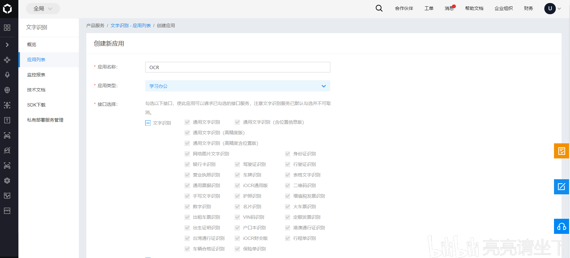Viewport: 570px width, 258px height.
Task: Click the 合作伙伴 top link
Action: pyautogui.click(x=404, y=8)
